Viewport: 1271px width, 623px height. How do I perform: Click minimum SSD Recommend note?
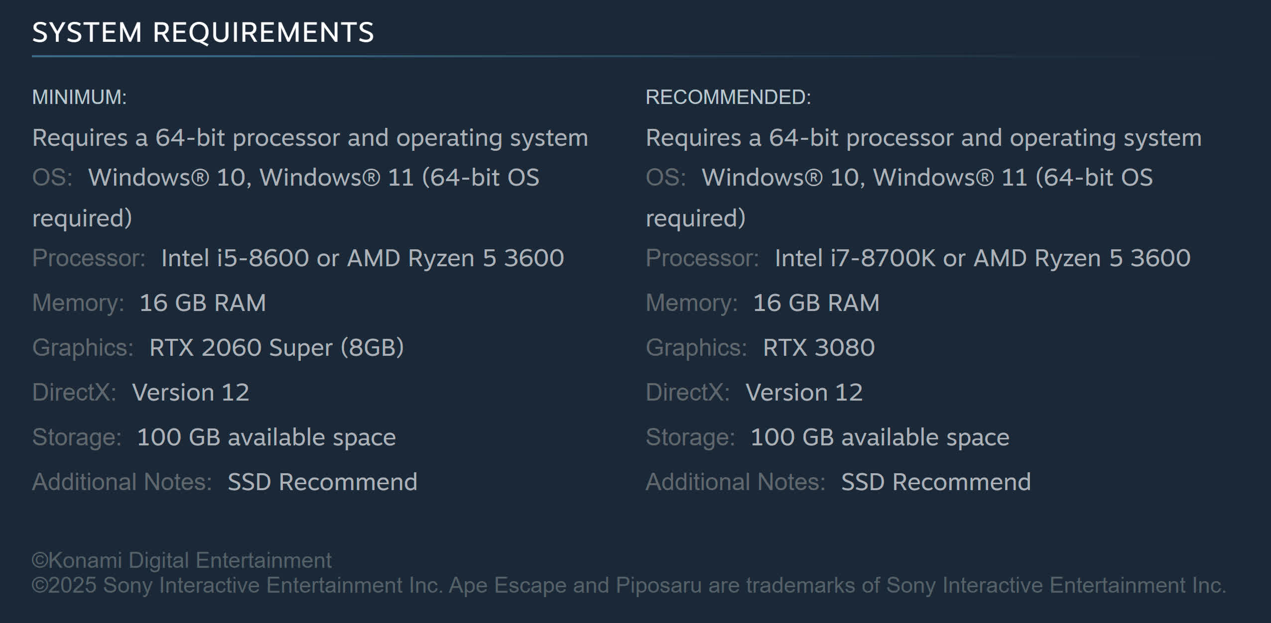(322, 482)
